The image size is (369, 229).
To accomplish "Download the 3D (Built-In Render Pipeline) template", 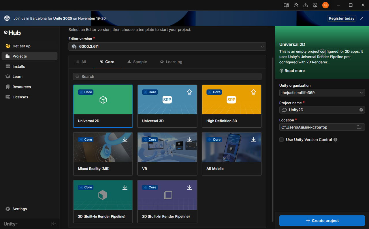I will coord(125,187).
